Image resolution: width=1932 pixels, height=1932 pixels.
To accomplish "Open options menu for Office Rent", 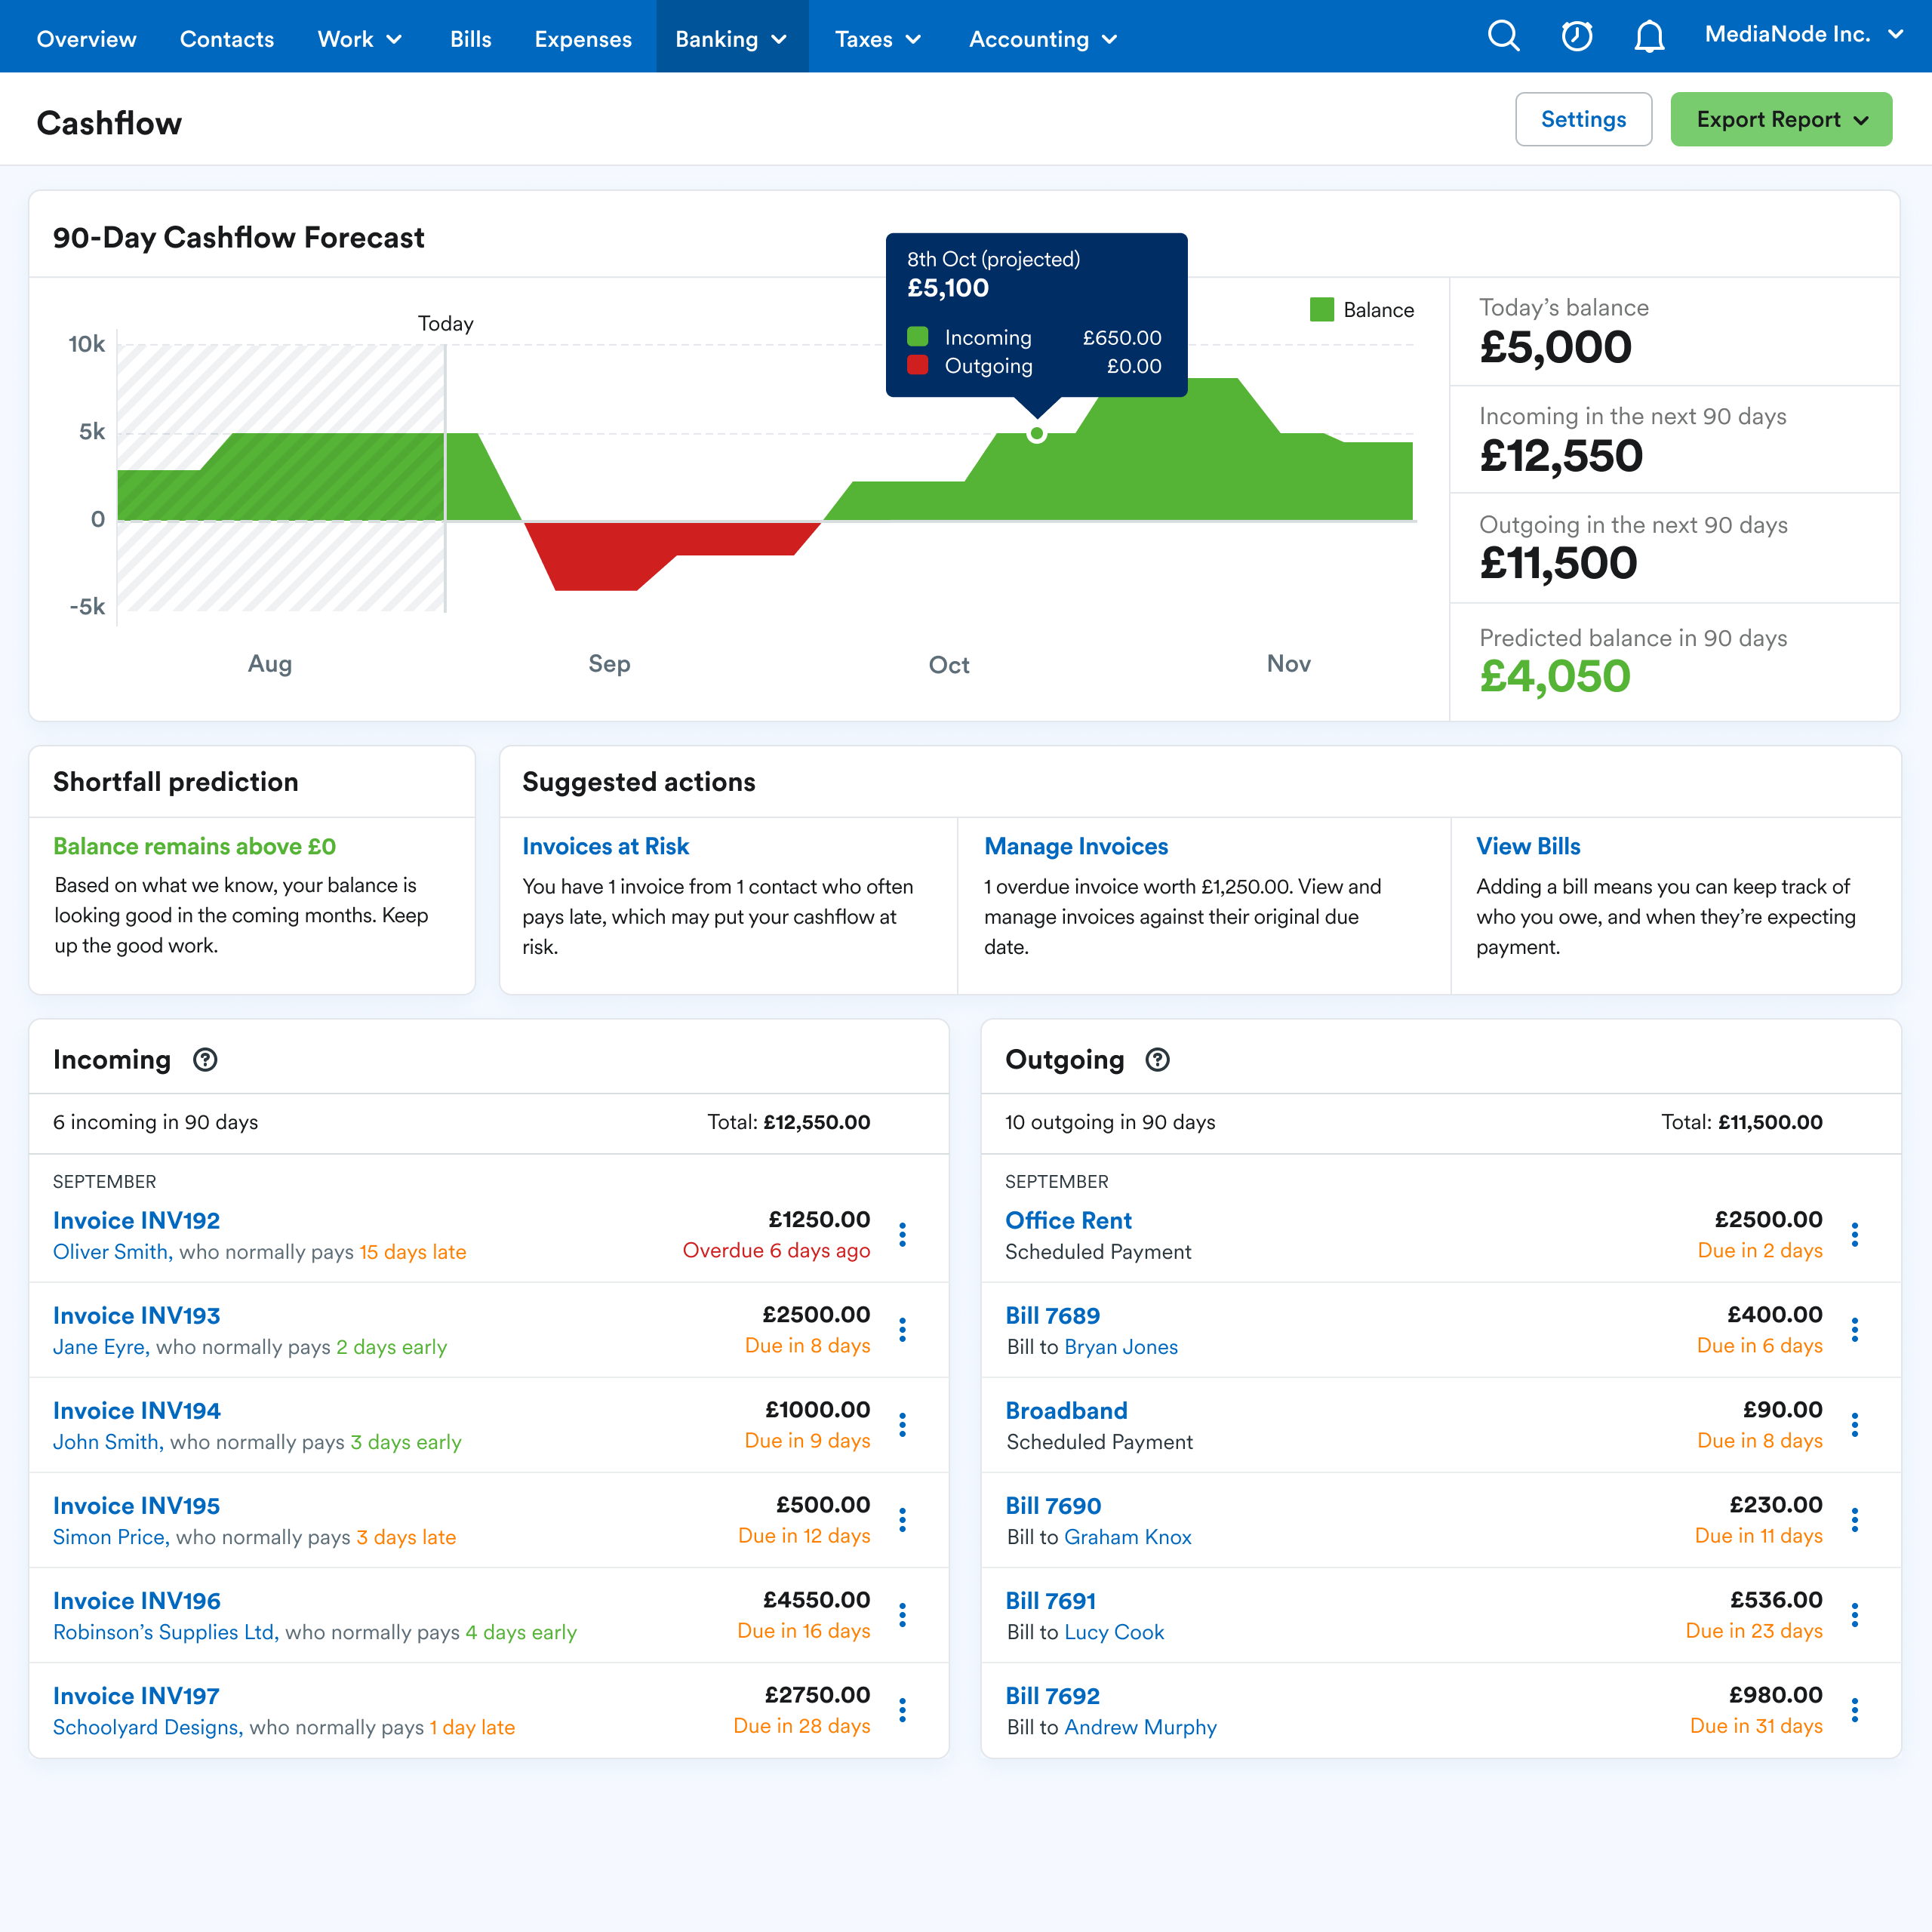I will (1854, 1235).
